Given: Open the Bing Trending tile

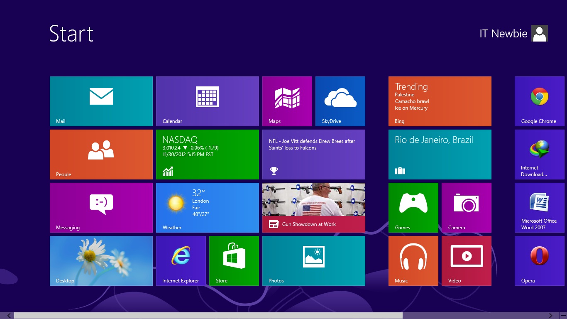Looking at the screenshot, I should pos(440,101).
